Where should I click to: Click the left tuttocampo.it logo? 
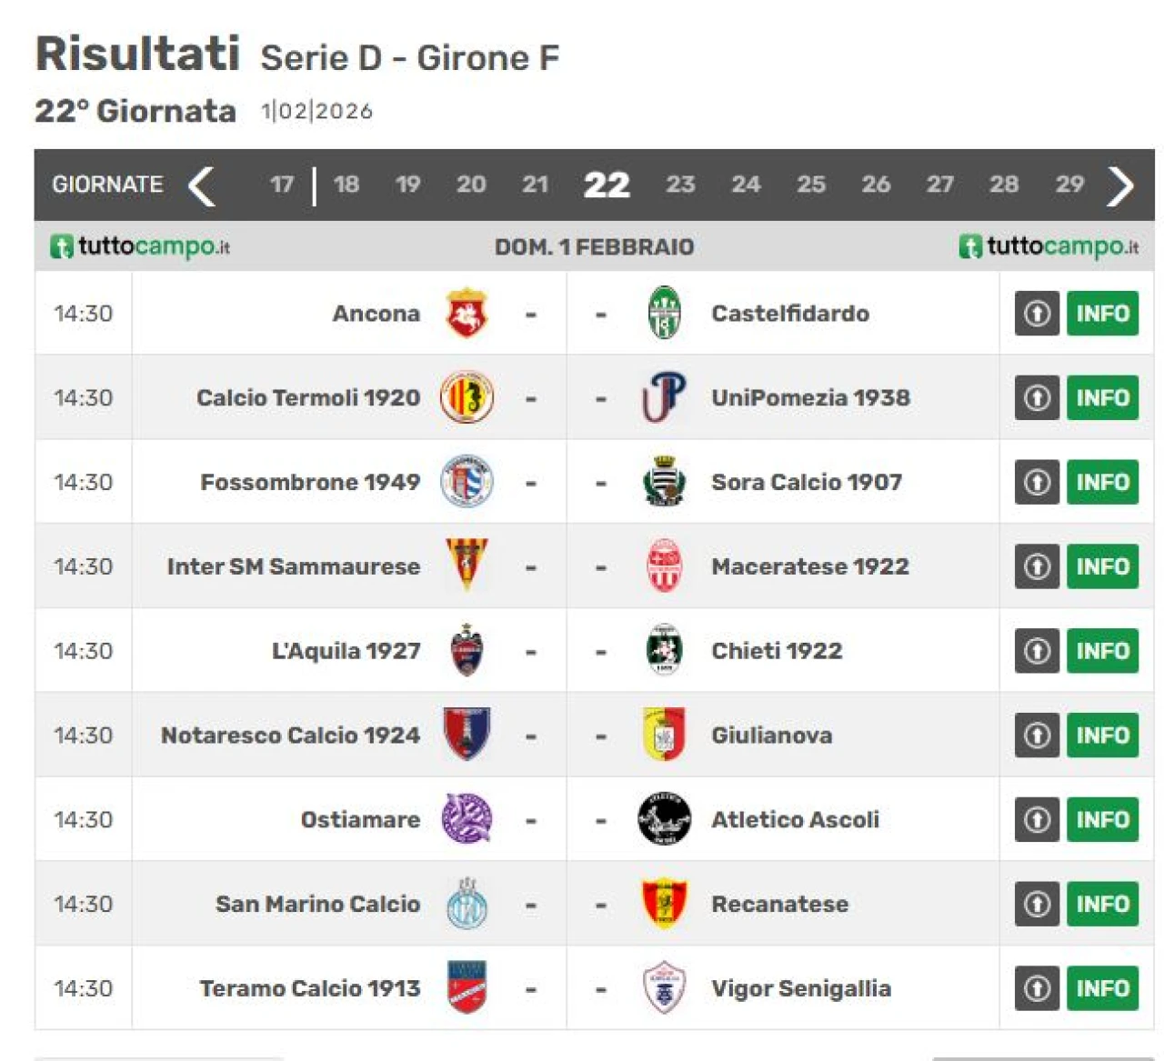pyautogui.click(x=140, y=246)
